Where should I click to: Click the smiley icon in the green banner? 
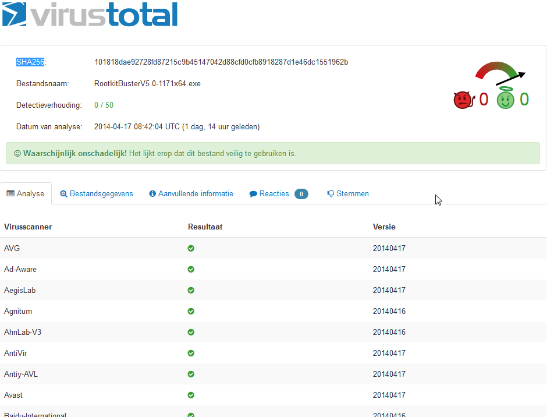click(x=17, y=153)
